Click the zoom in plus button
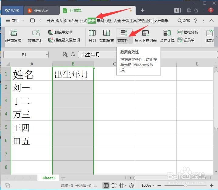218x190 pixels. tap(212, 185)
